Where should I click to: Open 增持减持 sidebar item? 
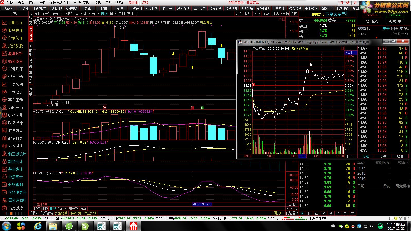12,208
